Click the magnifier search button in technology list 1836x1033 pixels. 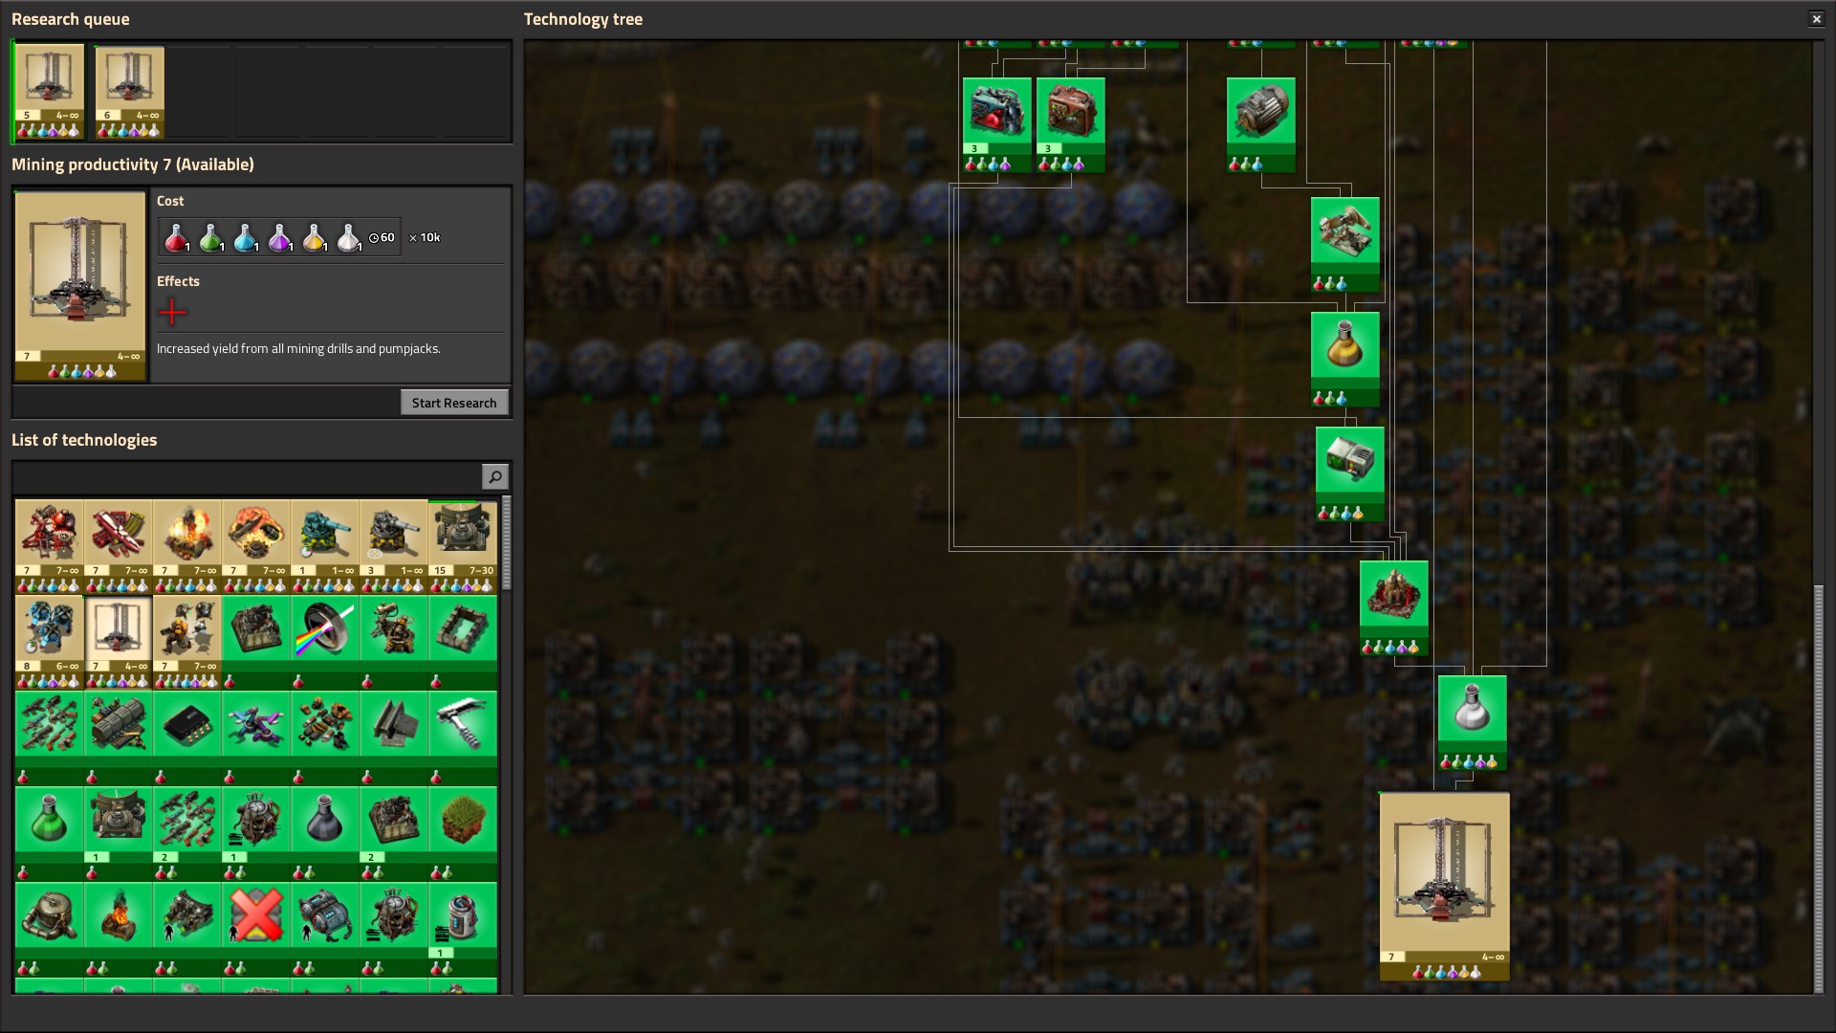tap(494, 476)
